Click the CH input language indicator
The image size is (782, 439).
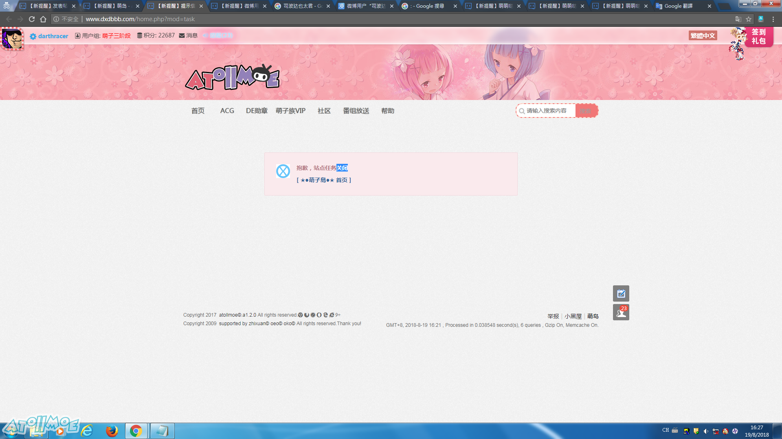pyautogui.click(x=666, y=430)
